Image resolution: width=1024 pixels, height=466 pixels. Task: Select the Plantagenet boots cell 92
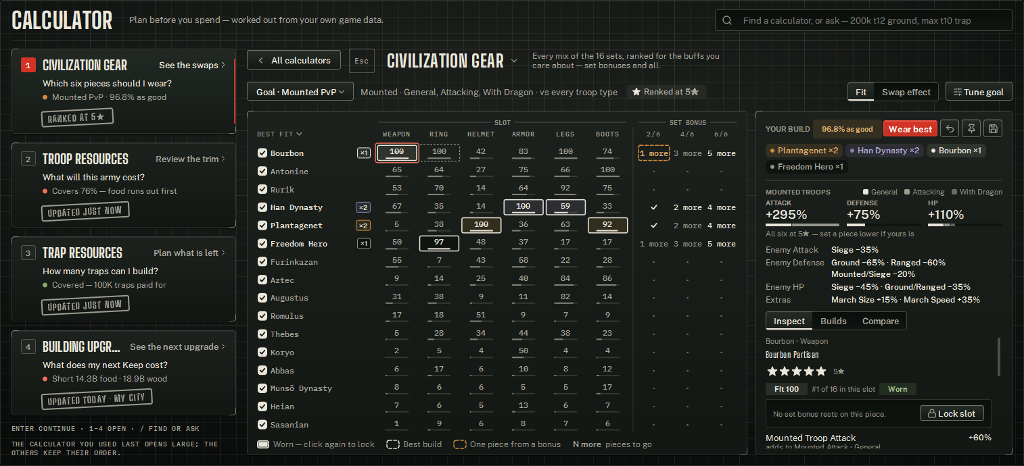pos(607,226)
